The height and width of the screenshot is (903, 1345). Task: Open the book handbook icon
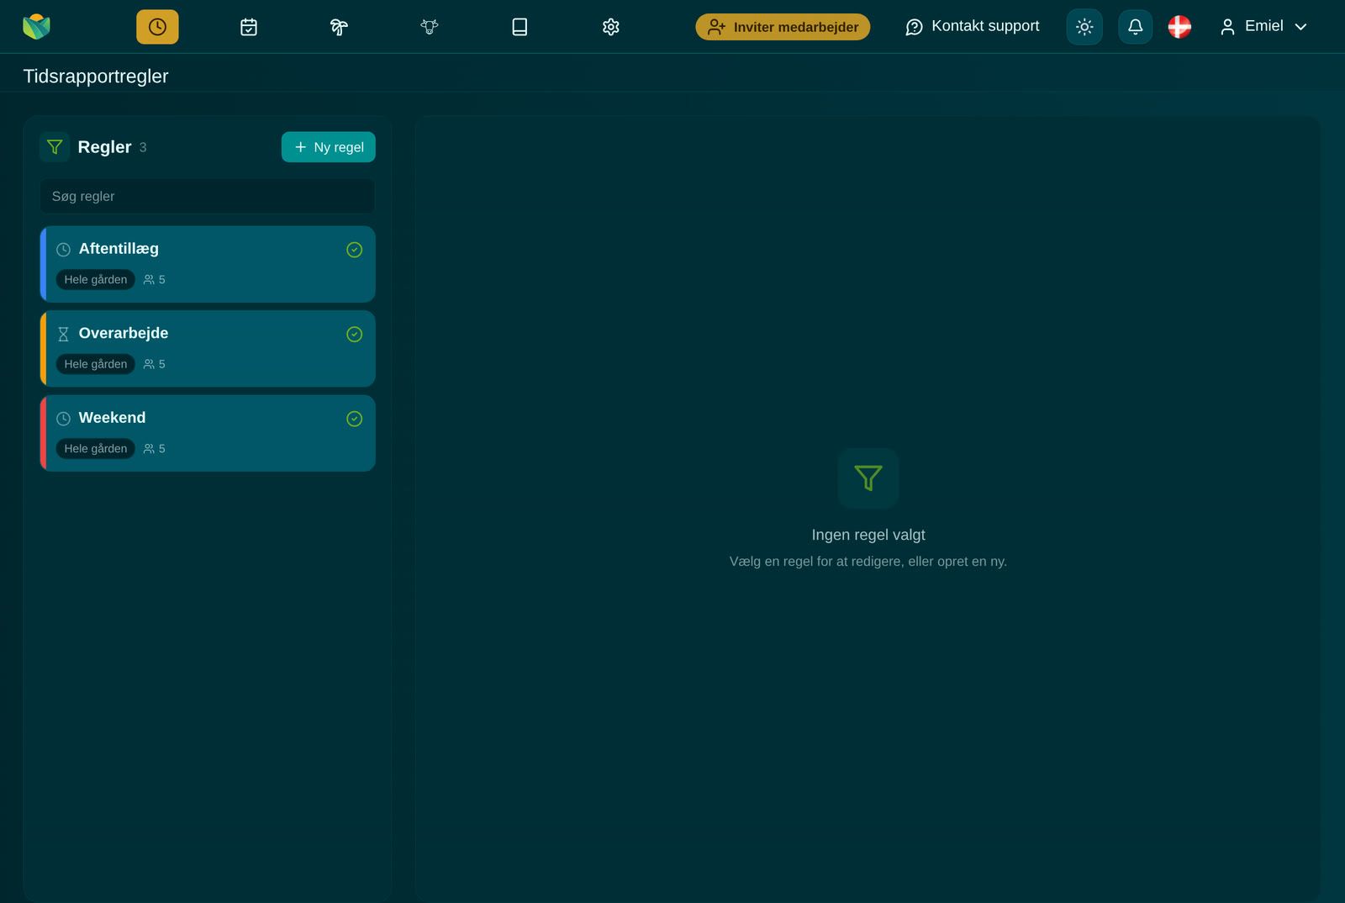520,27
